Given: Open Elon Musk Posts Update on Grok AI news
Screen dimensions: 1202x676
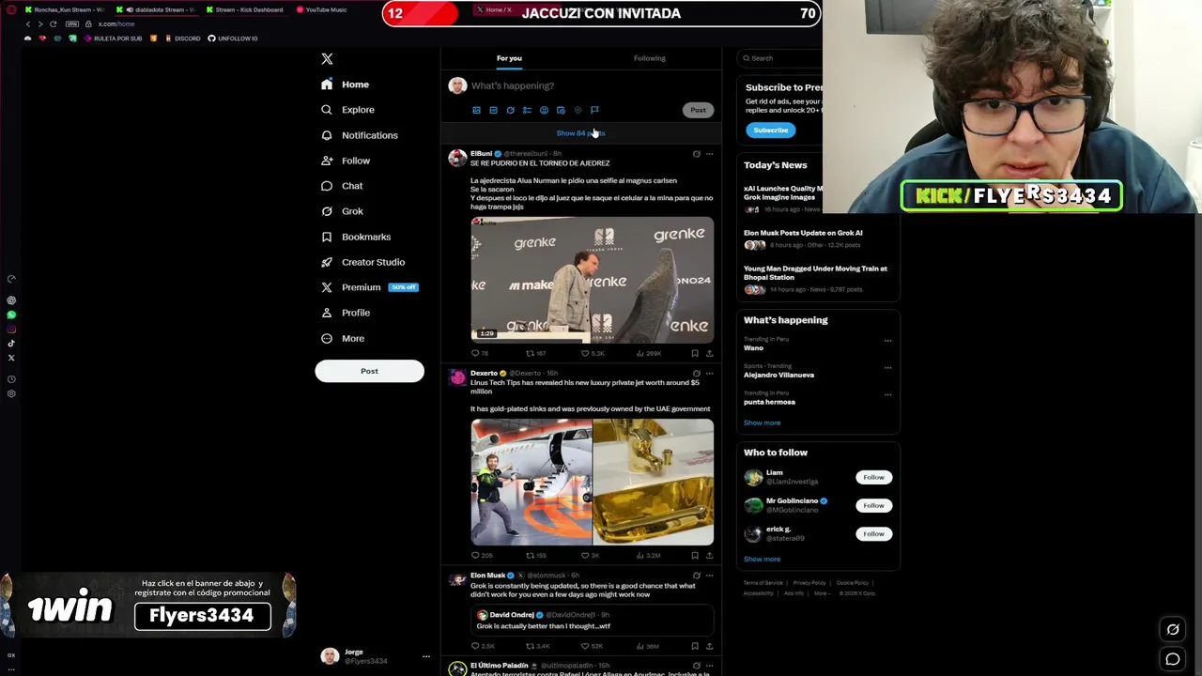Looking at the screenshot, I should pyautogui.click(x=803, y=233).
